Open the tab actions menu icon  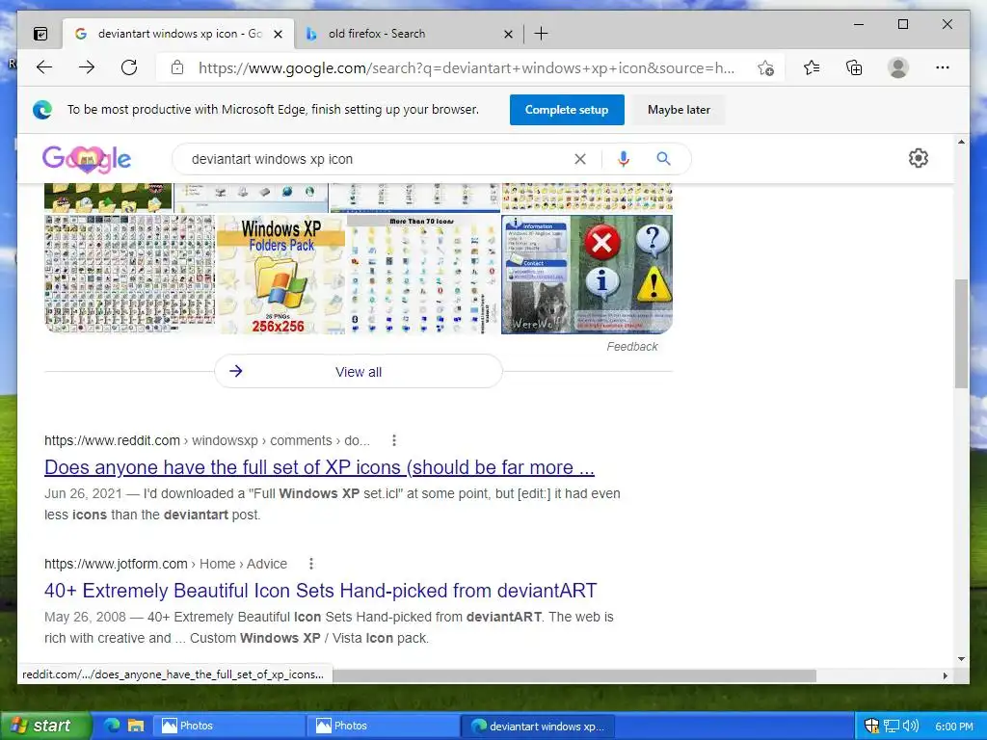[40, 34]
